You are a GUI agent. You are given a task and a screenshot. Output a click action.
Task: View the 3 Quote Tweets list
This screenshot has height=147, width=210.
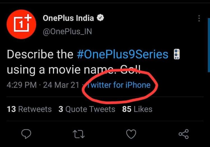point(87,109)
